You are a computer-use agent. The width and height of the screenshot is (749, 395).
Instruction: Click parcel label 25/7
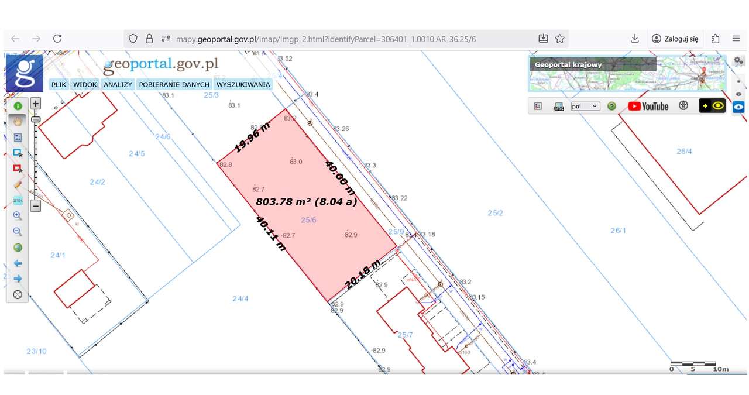point(406,335)
